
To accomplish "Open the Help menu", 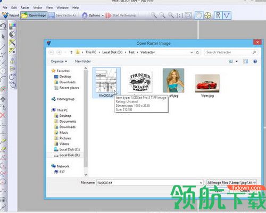I will [76, 7].
